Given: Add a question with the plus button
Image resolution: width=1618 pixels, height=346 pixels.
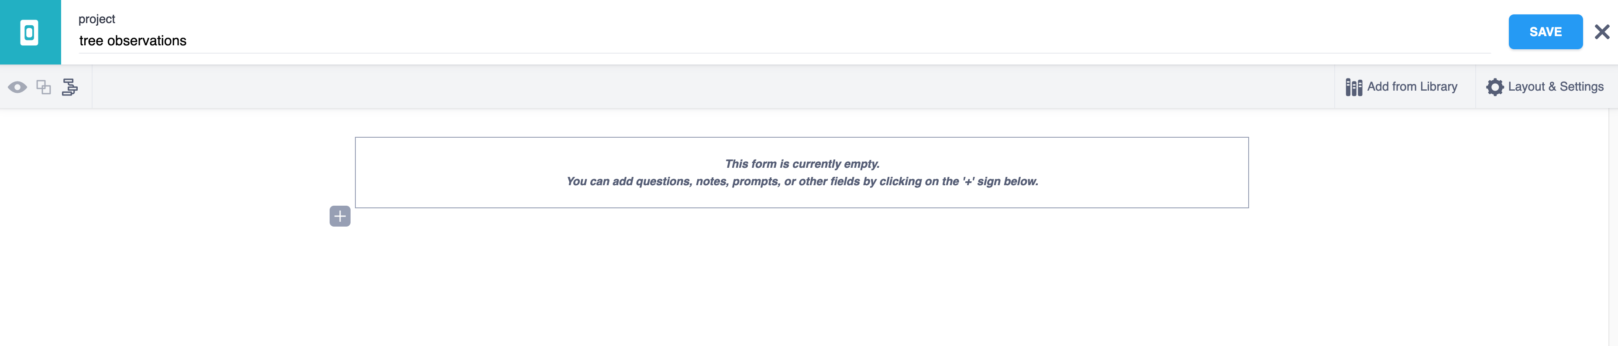Looking at the screenshot, I should pyautogui.click(x=340, y=216).
